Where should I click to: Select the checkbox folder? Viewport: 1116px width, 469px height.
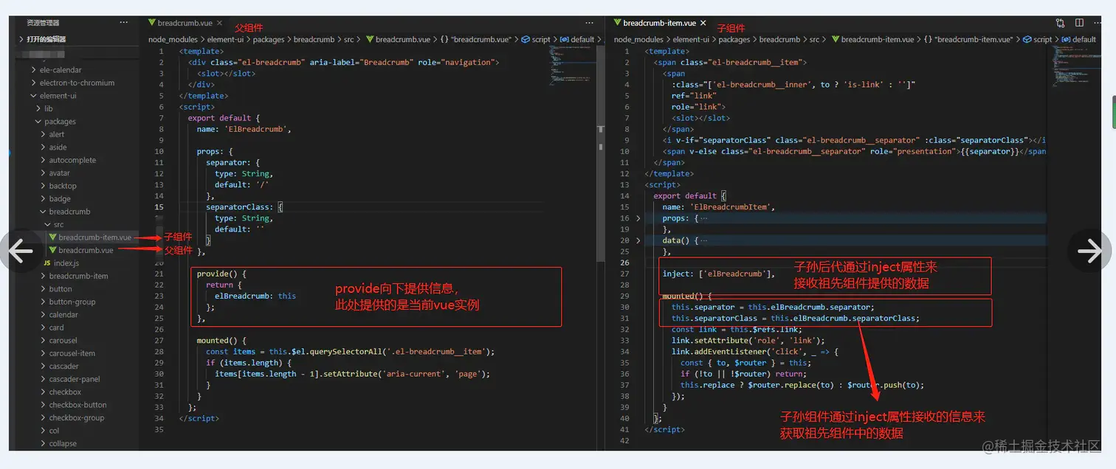point(65,392)
